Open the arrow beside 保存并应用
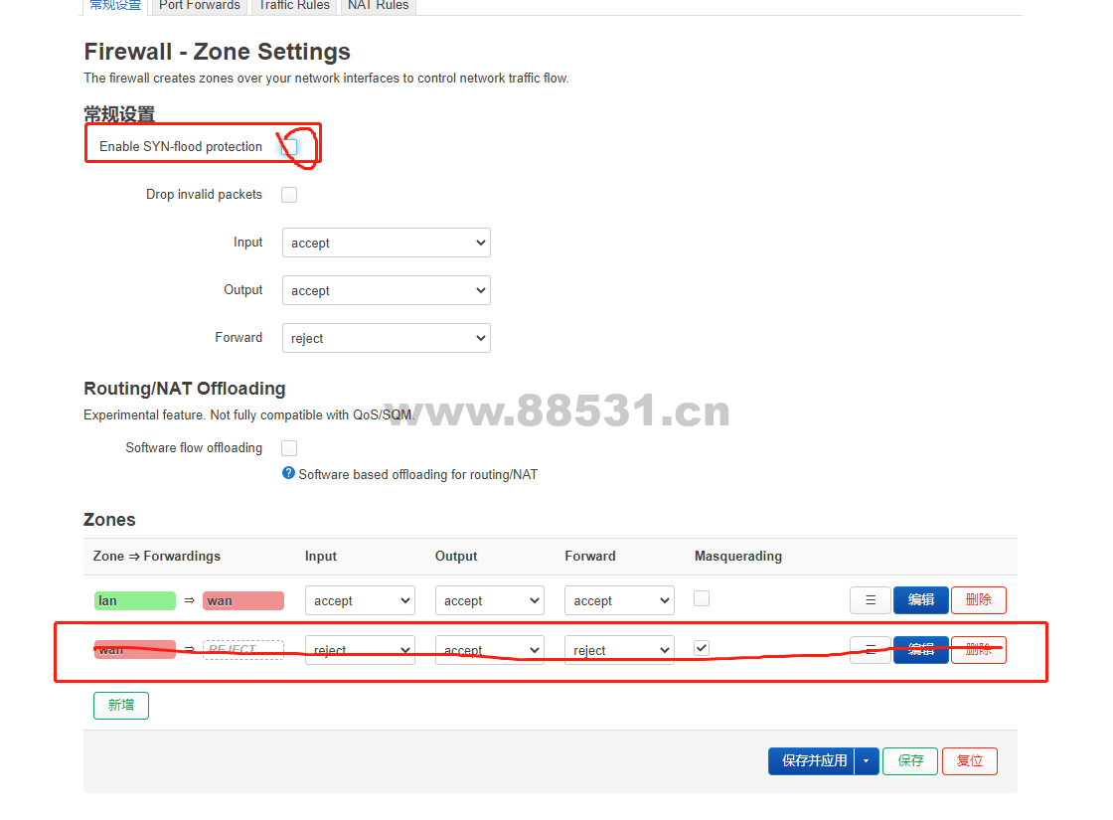The width and height of the screenshot is (1113, 820). [x=866, y=761]
